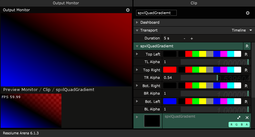
Task: Collapse the spxlQuadGradiemt effect section
Action: pyautogui.click(x=137, y=46)
